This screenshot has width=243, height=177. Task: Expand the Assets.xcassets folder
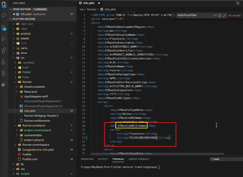17,87
